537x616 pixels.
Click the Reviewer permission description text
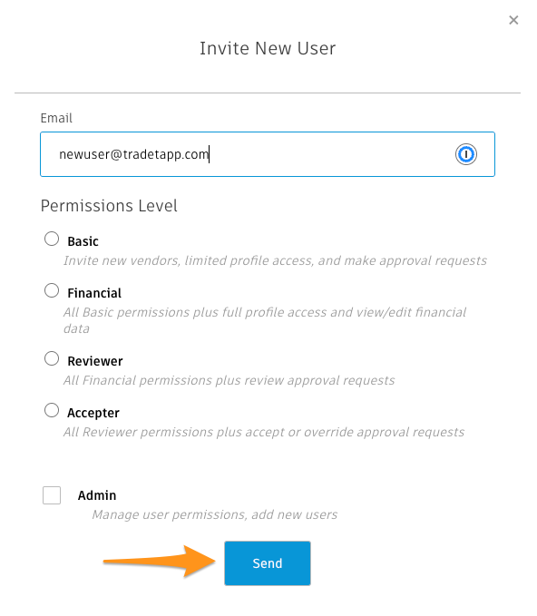point(229,380)
